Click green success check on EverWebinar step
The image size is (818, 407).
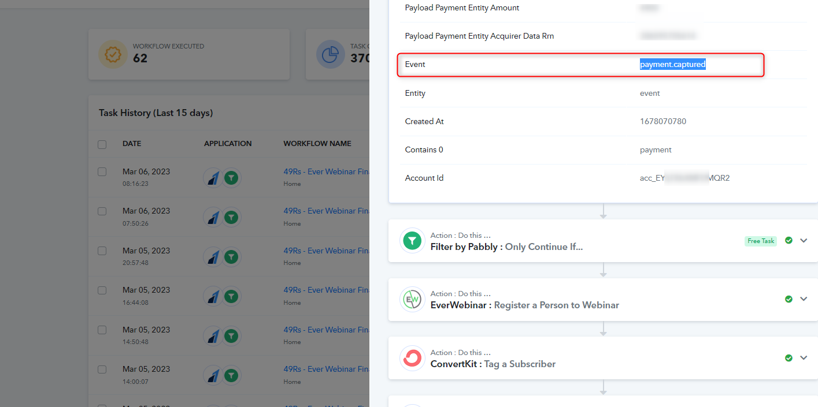tap(789, 299)
